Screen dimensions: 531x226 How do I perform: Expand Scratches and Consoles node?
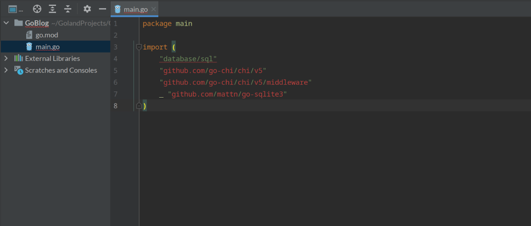[x=6, y=70]
